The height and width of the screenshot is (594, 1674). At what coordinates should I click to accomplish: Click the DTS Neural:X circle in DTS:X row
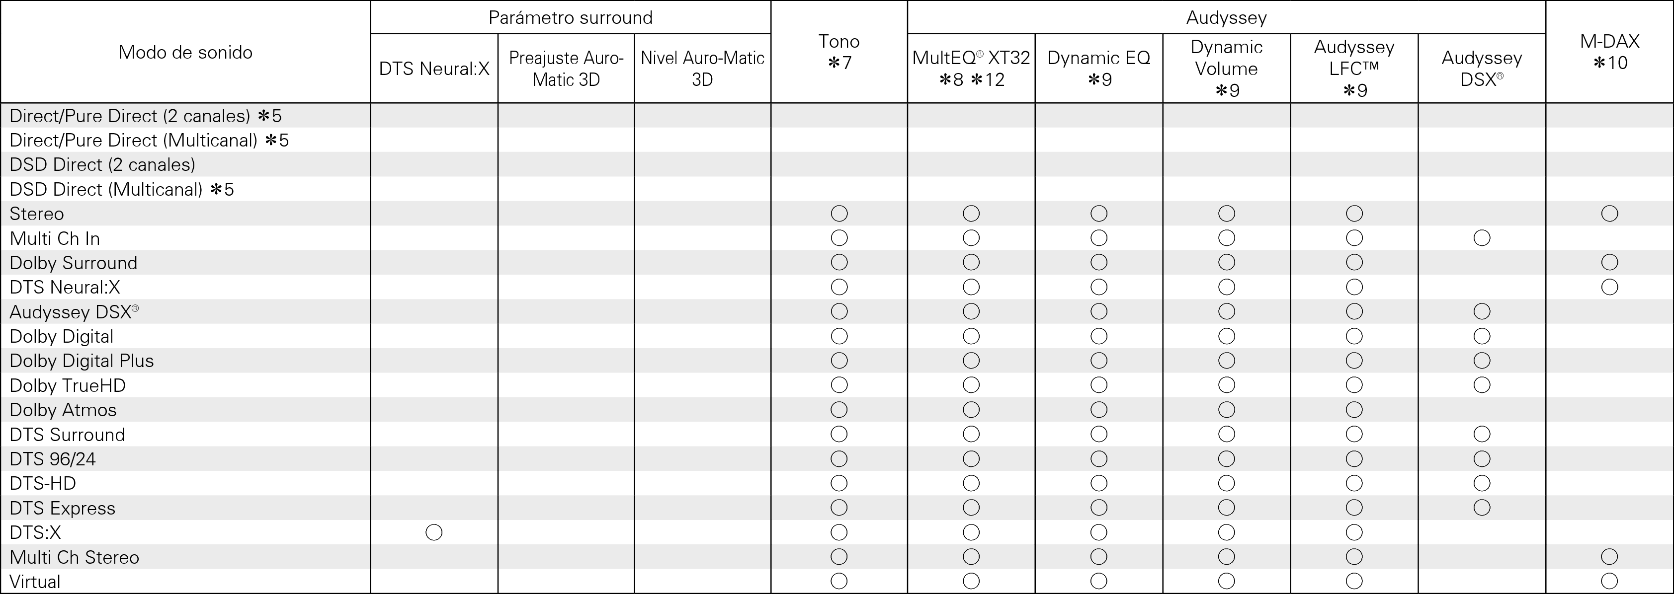point(433,532)
